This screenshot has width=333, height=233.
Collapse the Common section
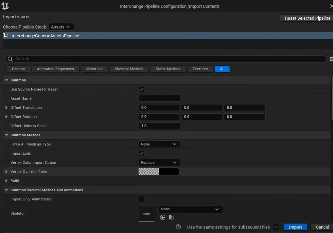point(6,80)
